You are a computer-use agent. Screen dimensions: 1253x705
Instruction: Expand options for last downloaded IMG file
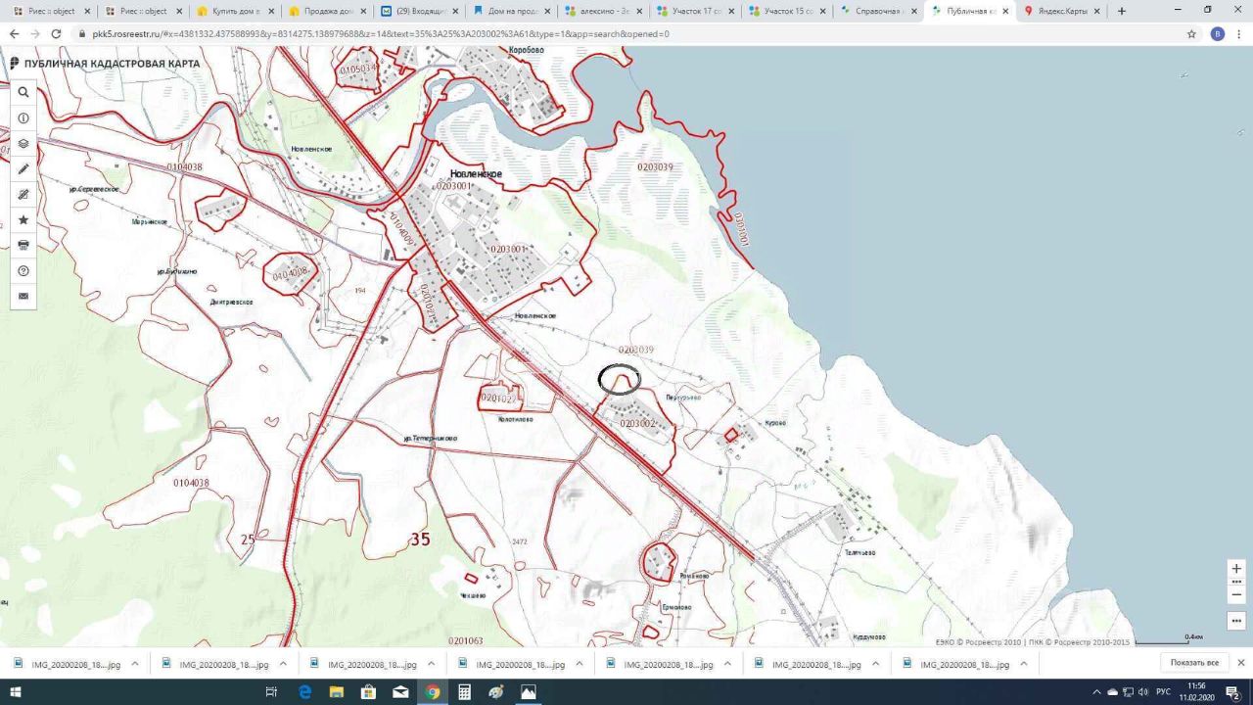point(1025,663)
